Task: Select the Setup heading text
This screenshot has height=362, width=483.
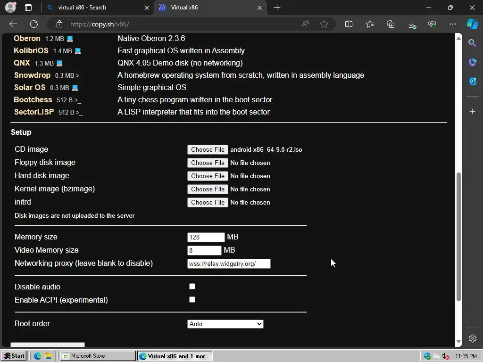Action: [x=21, y=132]
